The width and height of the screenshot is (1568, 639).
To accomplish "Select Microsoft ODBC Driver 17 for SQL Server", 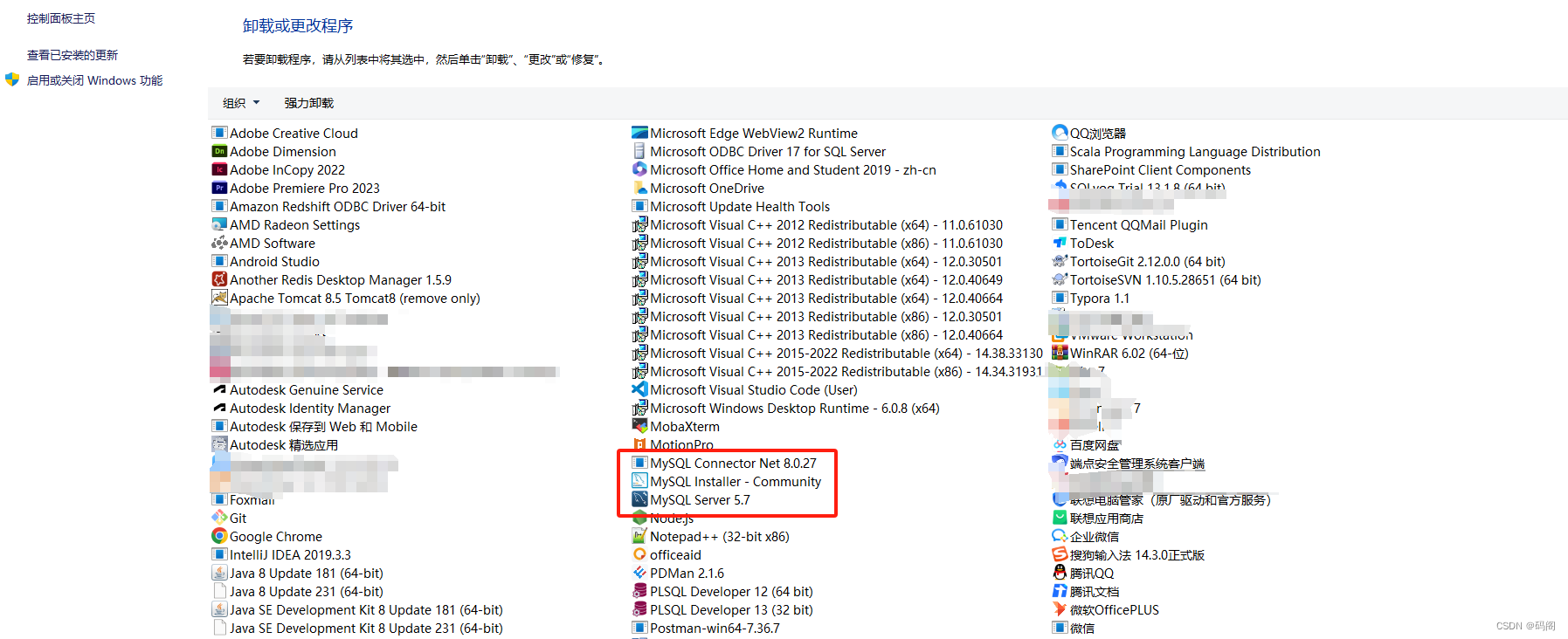I will [759, 151].
